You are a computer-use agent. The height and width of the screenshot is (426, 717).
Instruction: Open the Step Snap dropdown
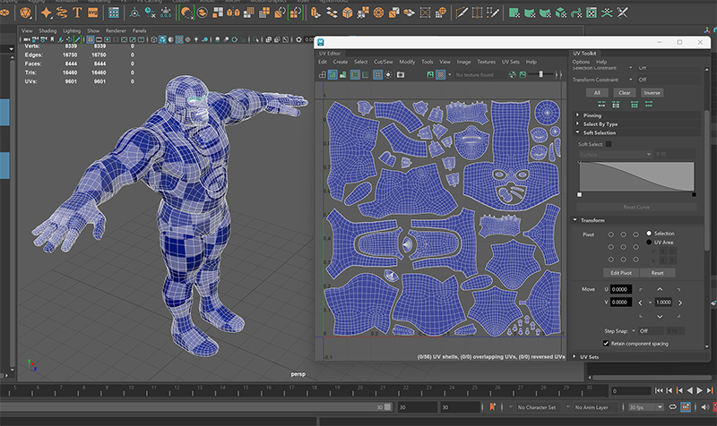(635, 330)
